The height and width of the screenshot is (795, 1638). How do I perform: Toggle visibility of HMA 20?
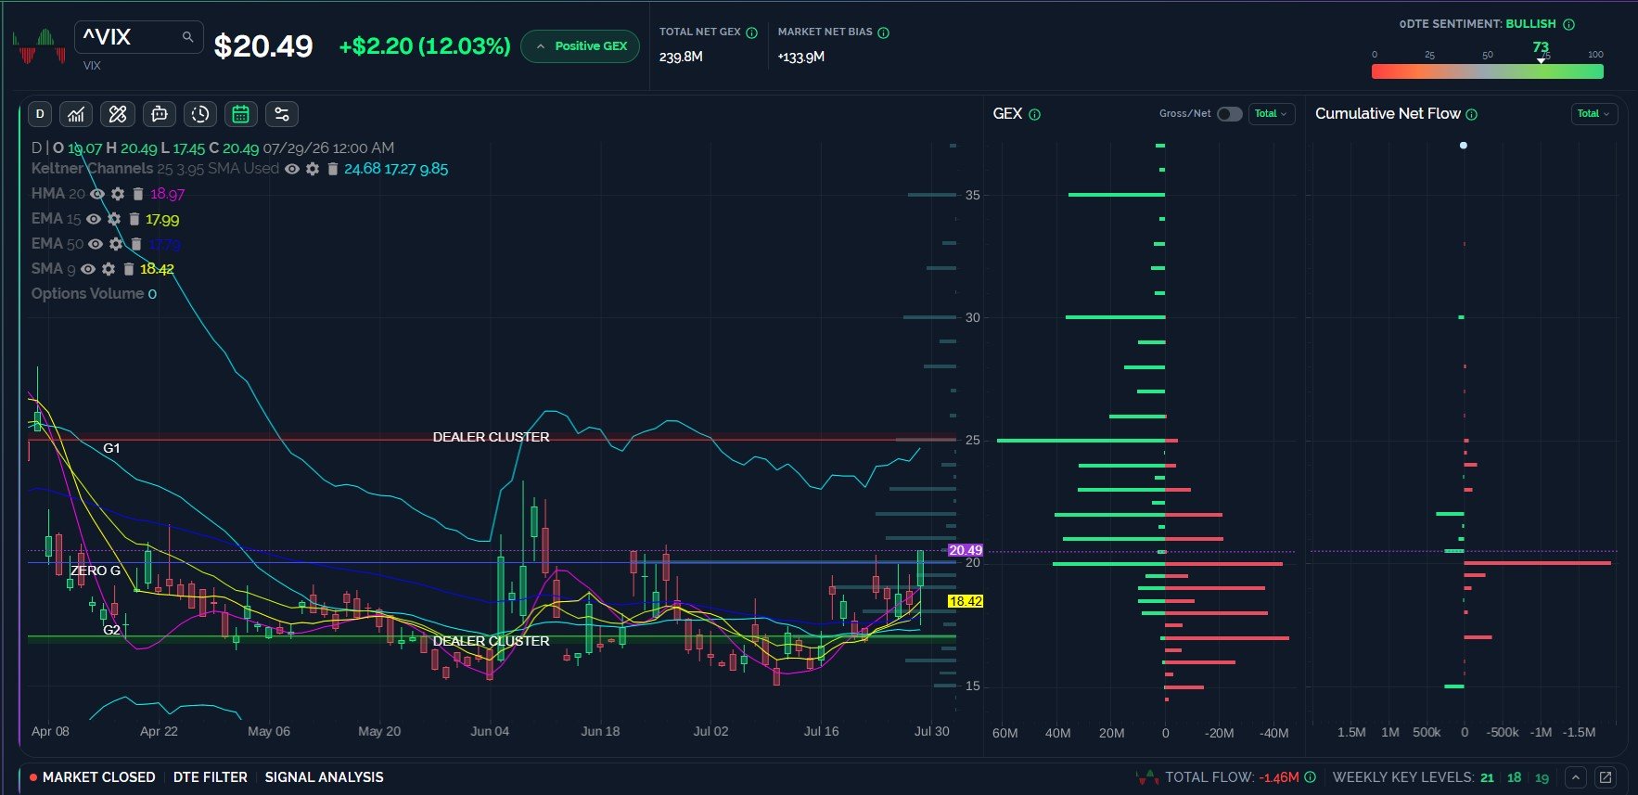[x=97, y=194]
